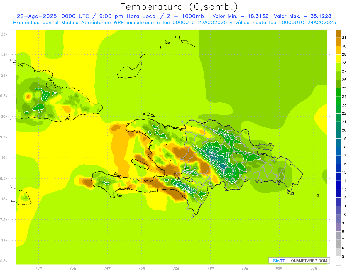
Task: Pick the colorbar segment between 25 and 26
Action: (x=338, y=84)
